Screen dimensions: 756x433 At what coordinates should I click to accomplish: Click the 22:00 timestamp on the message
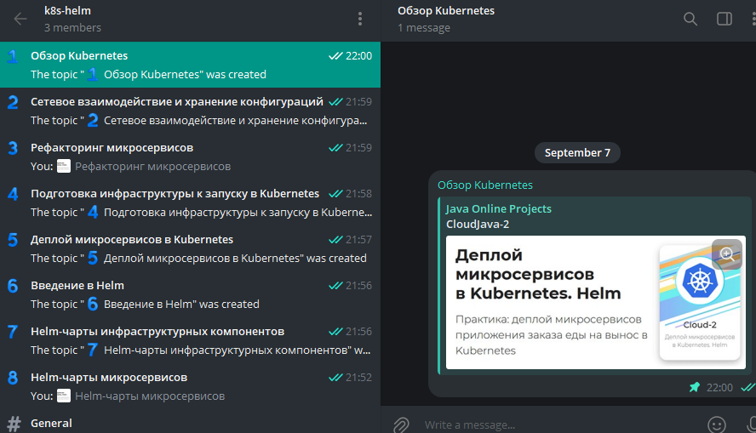pos(719,387)
